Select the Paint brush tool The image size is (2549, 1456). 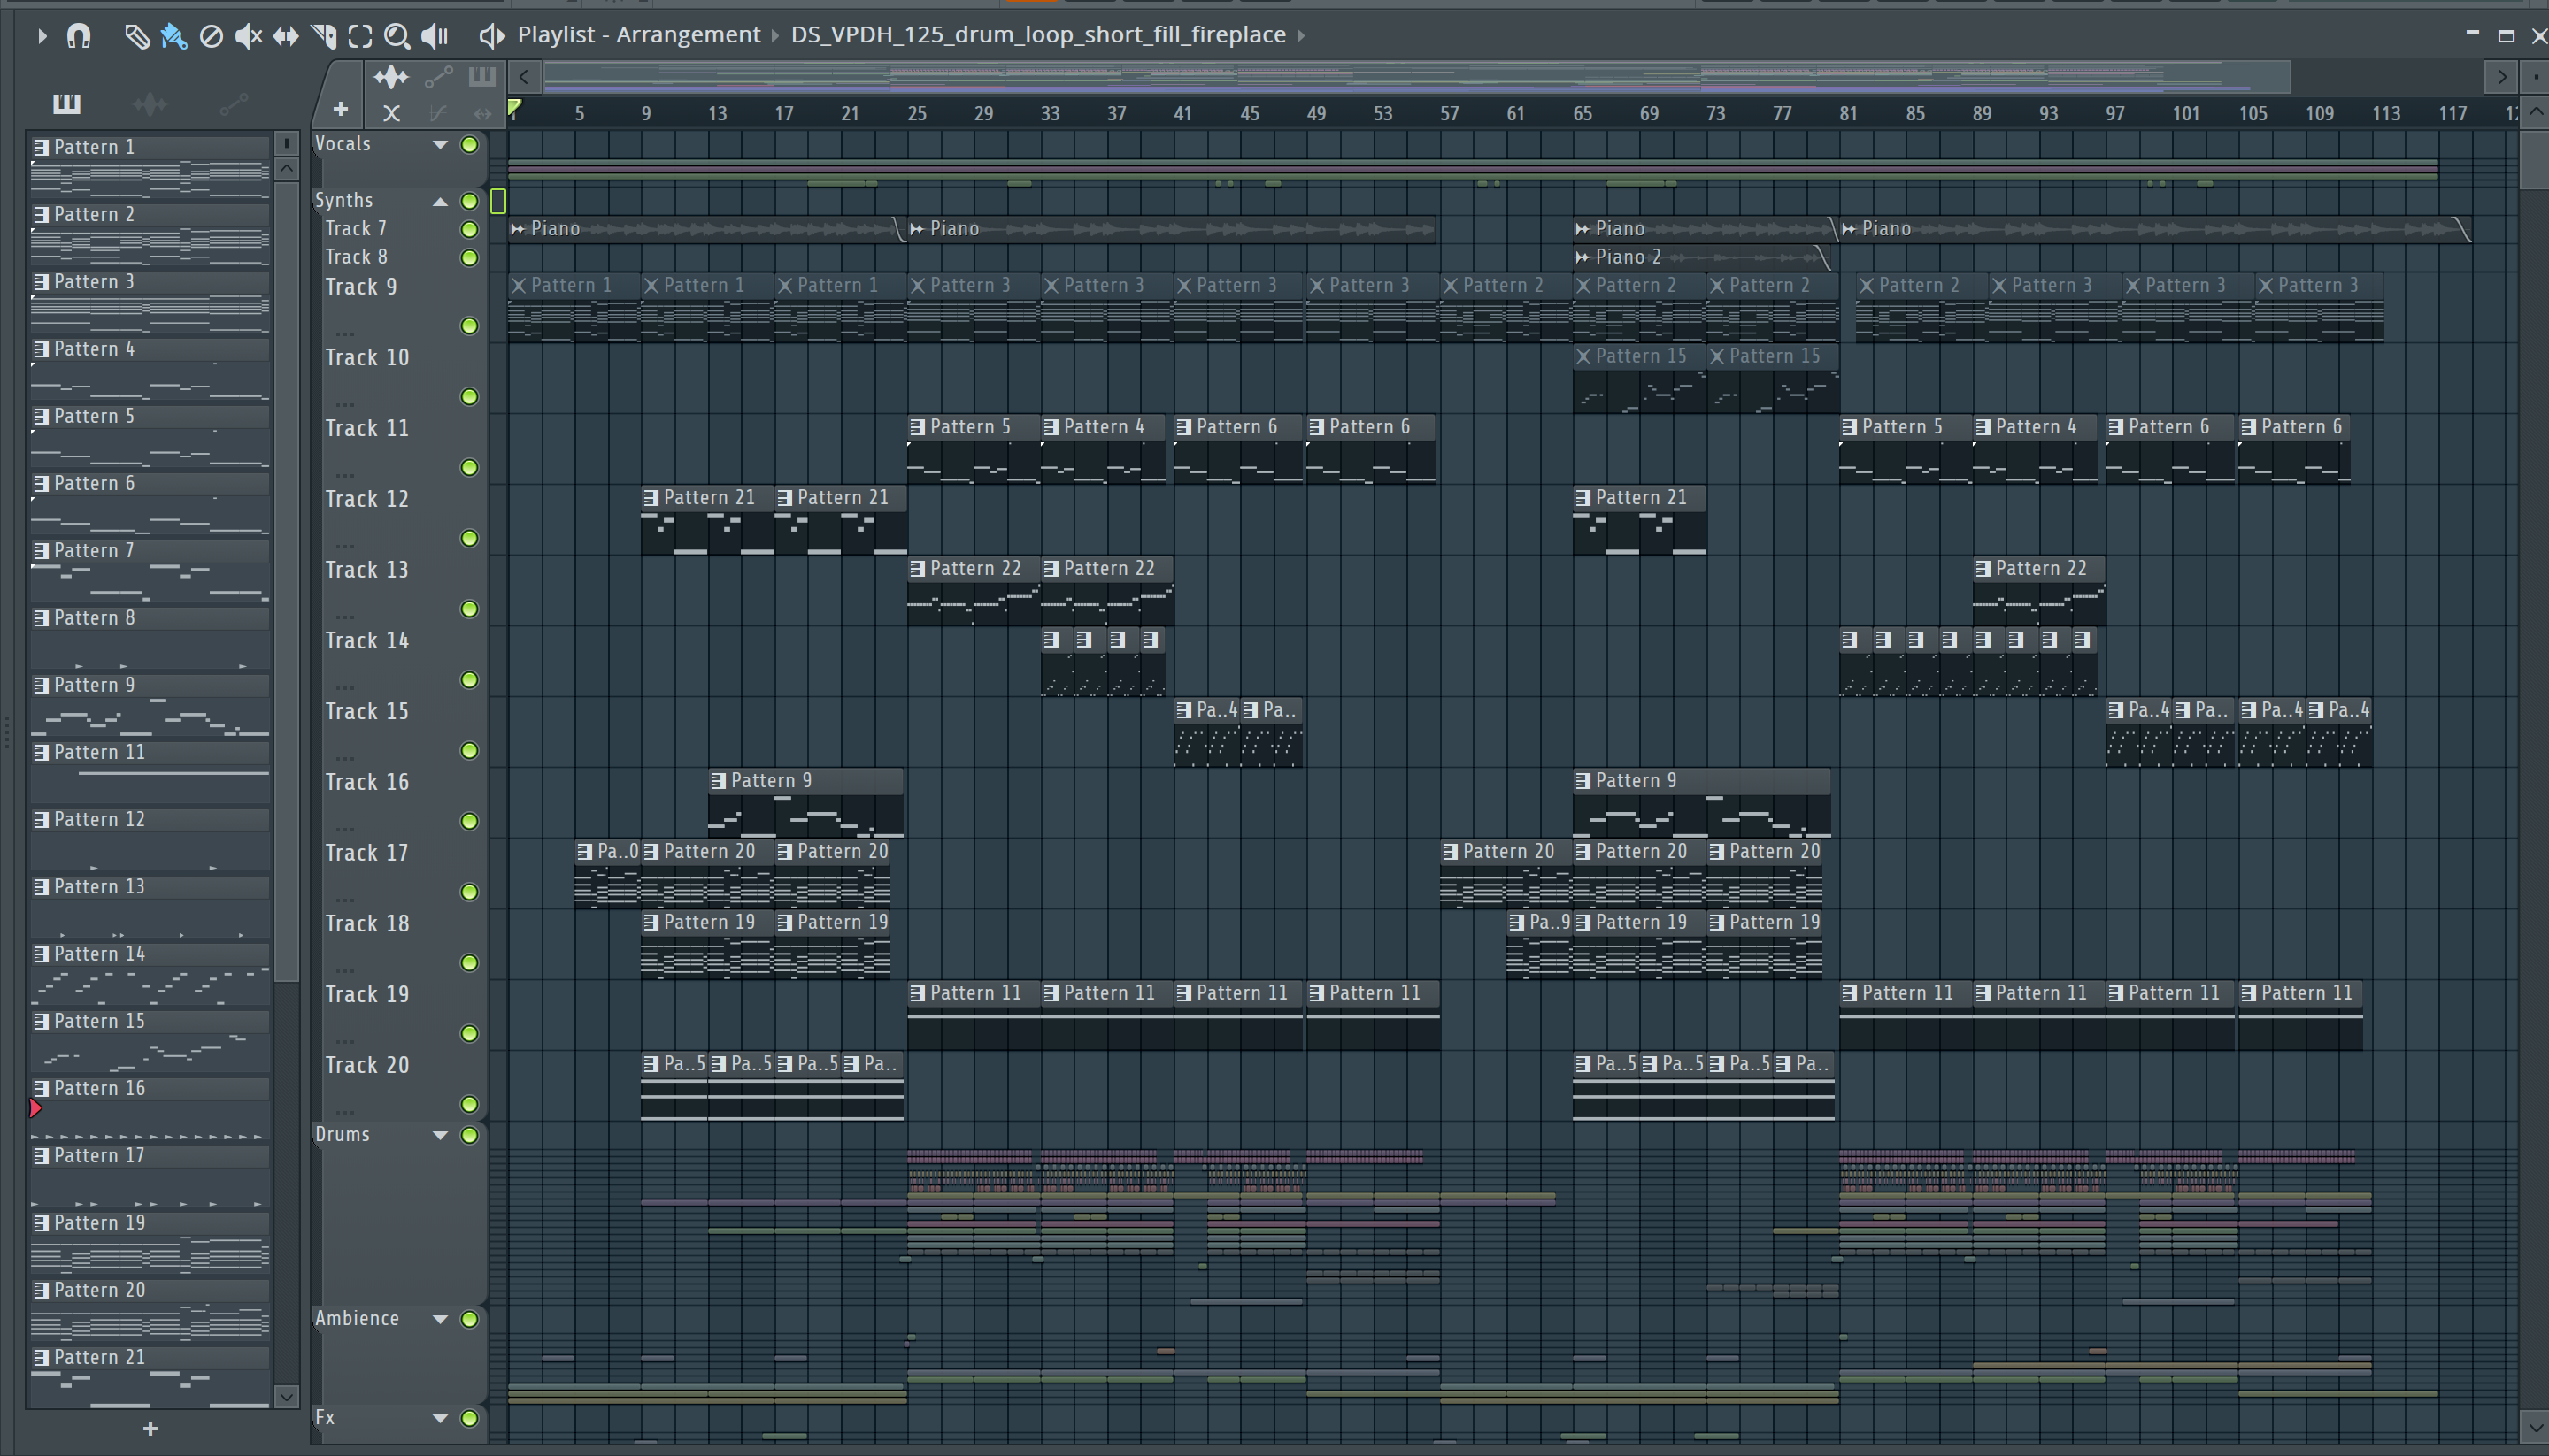pyautogui.click(x=173, y=36)
